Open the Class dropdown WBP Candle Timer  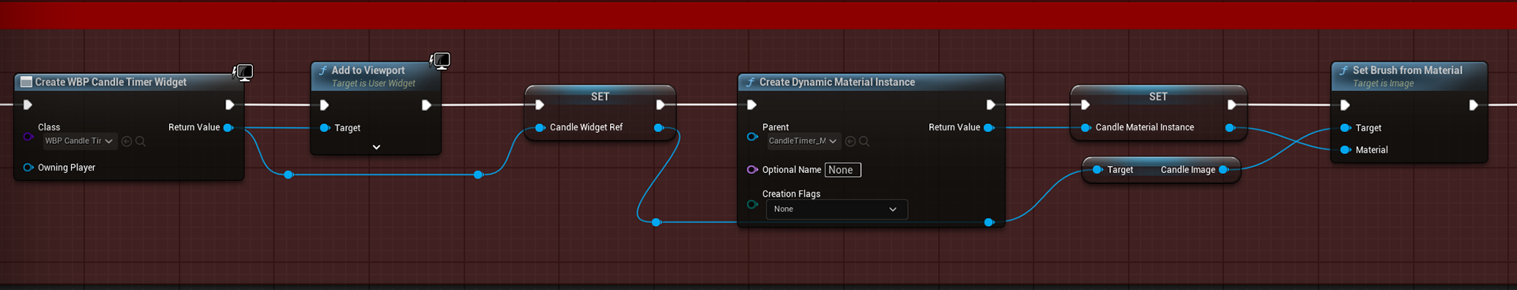[x=80, y=141]
